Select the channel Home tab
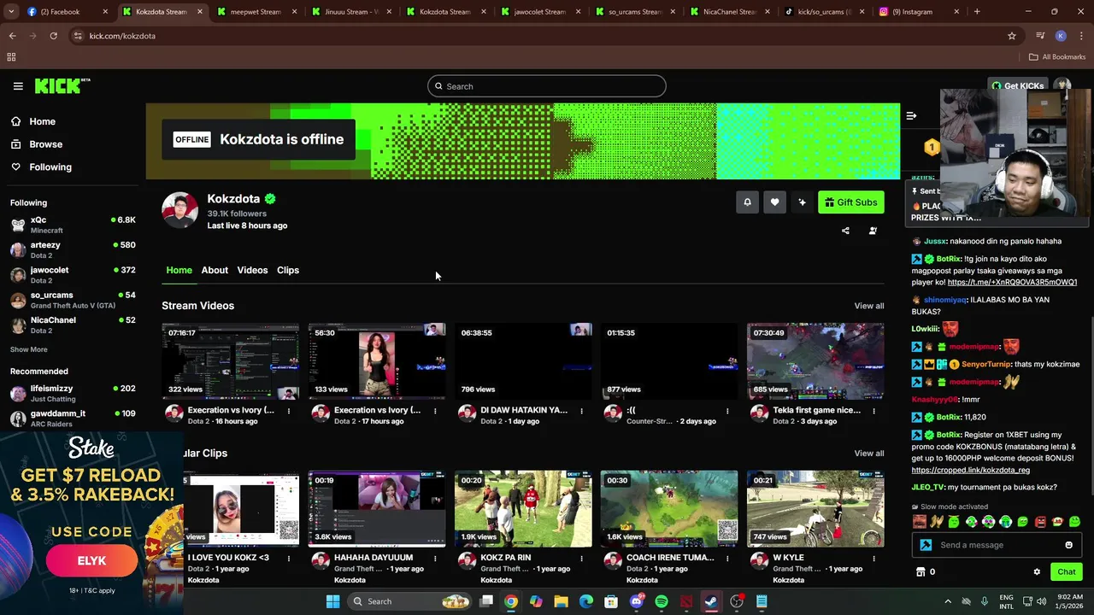 coord(179,270)
